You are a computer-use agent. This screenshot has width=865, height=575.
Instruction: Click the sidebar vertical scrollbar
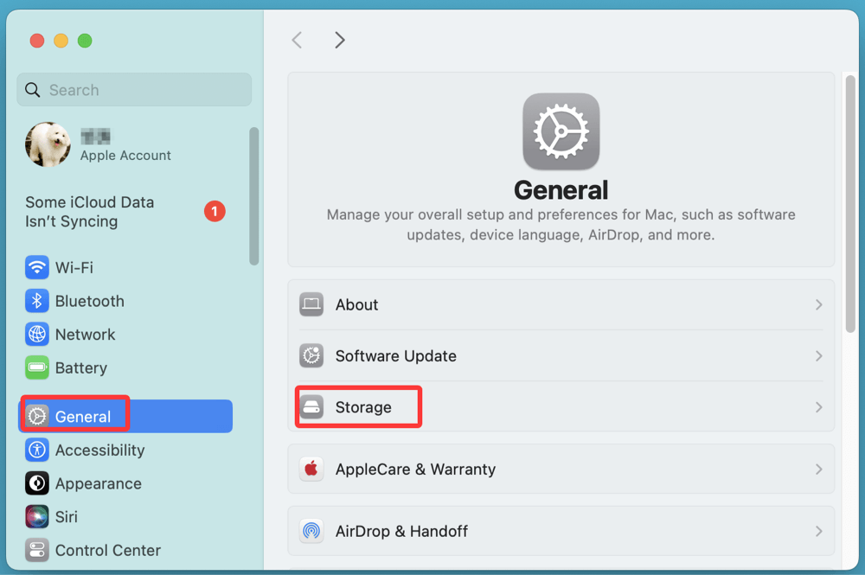pyautogui.click(x=253, y=195)
